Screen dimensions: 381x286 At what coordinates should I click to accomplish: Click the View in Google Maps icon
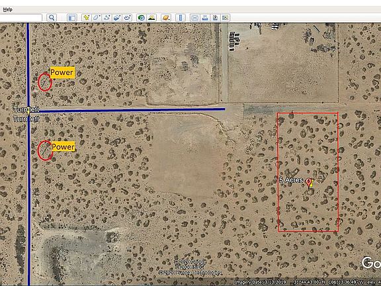(x=226, y=18)
